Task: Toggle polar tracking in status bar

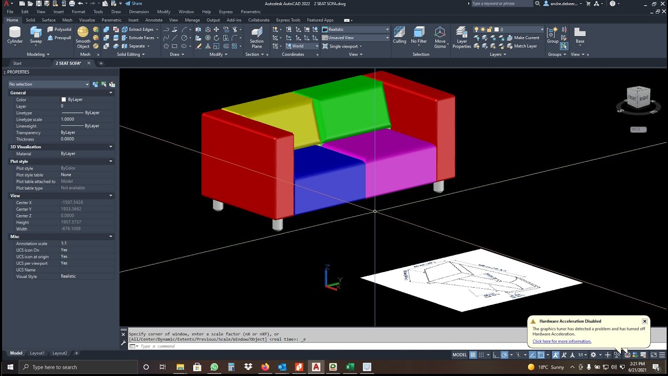Action: tap(504, 355)
